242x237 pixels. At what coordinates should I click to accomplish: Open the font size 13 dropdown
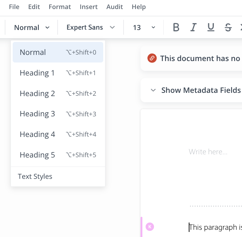click(x=144, y=27)
